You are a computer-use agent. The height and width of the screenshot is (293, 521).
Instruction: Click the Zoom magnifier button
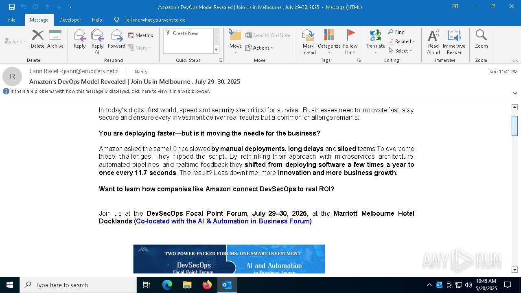coord(481,39)
